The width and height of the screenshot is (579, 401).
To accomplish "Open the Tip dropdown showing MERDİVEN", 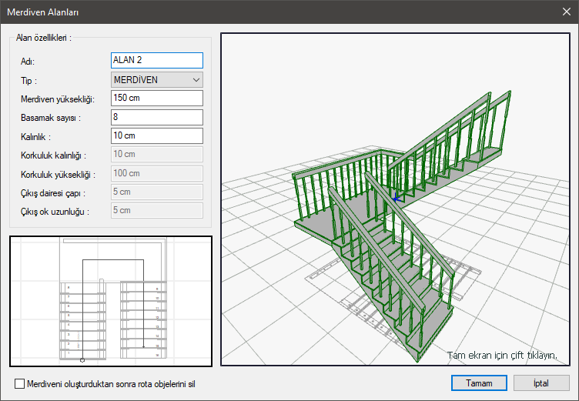I will tap(156, 79).
